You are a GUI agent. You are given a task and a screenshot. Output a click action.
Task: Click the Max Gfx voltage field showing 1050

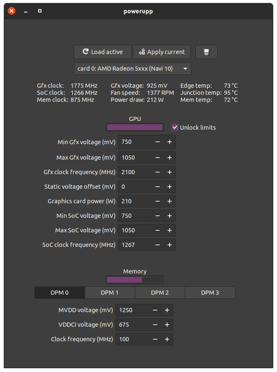pyautogui.click(x=135, y=158)
